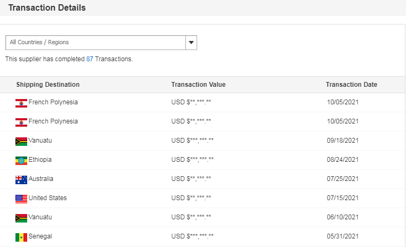Image resolution: width=406 pixels, height=247 pixels.
Task: Click the Transaction Value column header
Action: point(198,85)
